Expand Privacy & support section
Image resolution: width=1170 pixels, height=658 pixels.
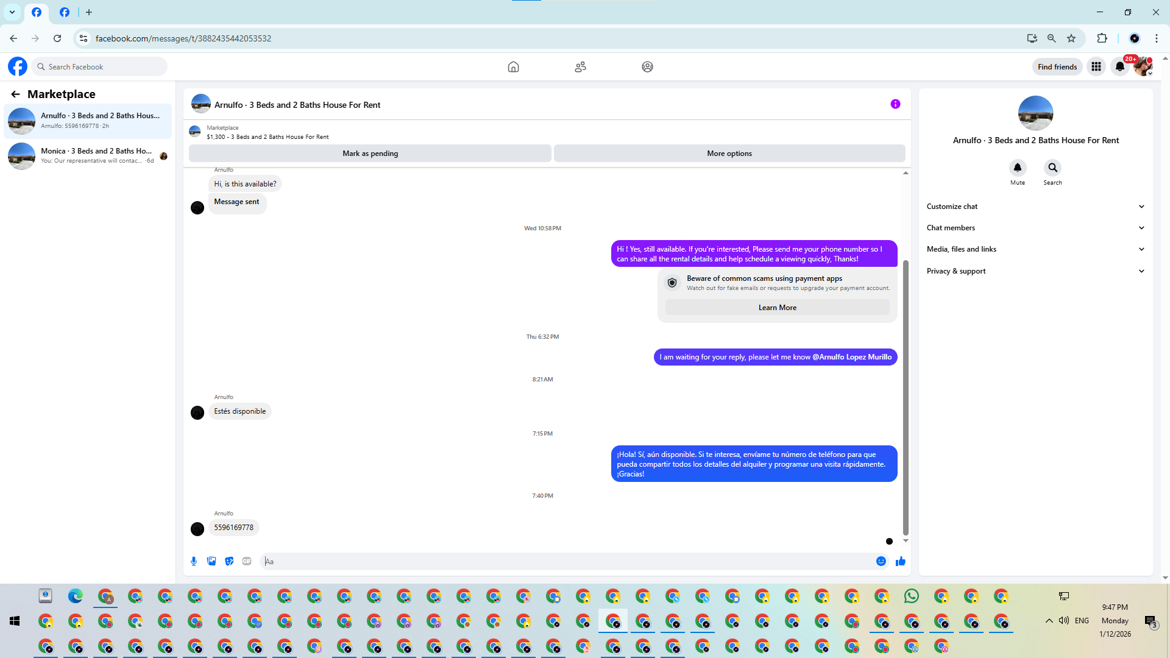[1035, 271]
